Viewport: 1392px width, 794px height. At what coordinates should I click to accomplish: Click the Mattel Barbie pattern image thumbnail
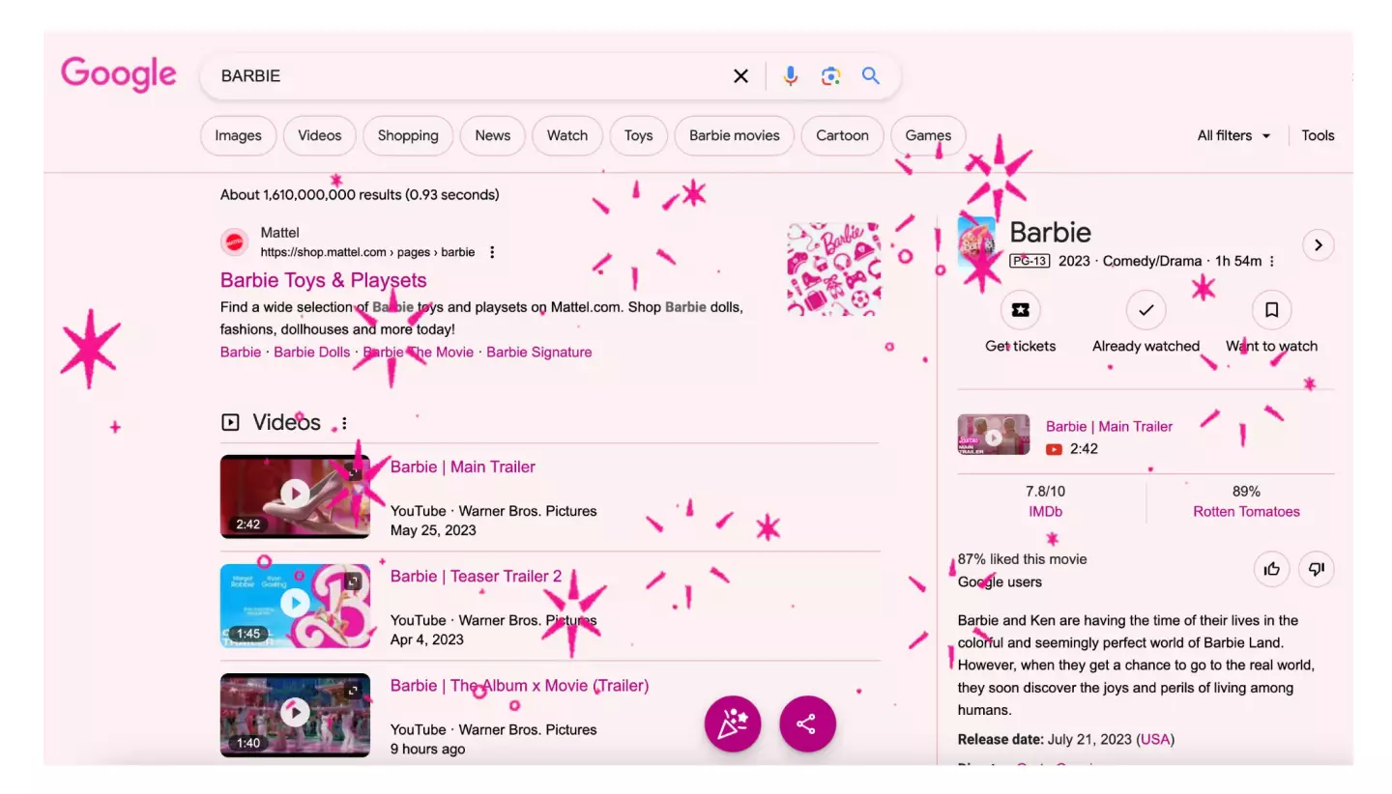[x=834, y=269]
